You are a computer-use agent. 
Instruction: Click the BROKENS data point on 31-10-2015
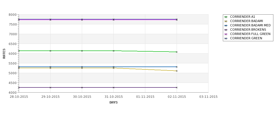pos(113,87)
